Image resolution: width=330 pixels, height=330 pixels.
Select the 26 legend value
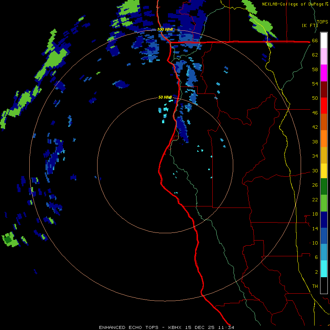(x=315, y=185)
